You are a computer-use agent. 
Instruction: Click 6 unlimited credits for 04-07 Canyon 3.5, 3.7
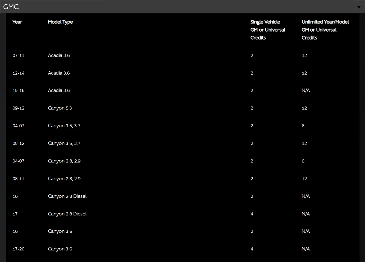[x=303, y=126]
